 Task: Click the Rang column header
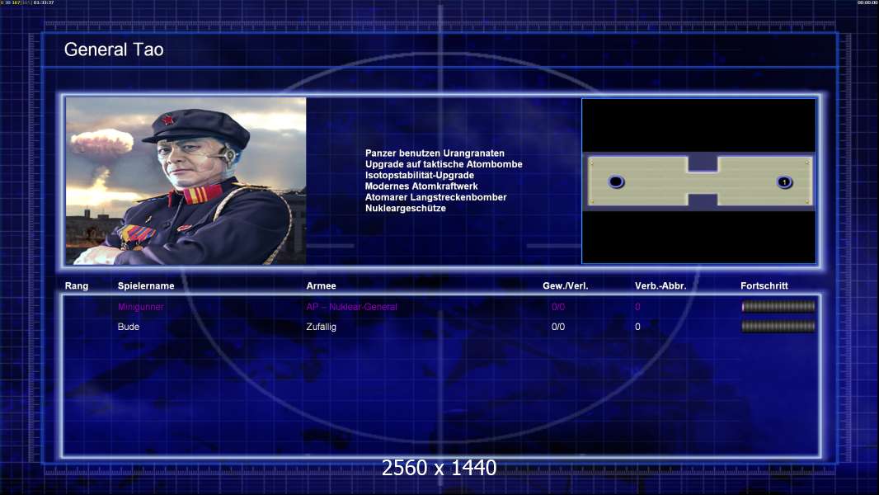click(76, 286)
